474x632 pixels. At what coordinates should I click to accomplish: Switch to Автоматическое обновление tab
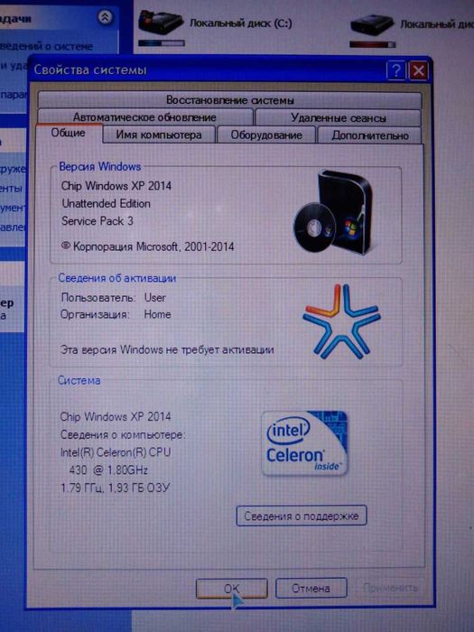pyautogui.click(x=144, y=117)
